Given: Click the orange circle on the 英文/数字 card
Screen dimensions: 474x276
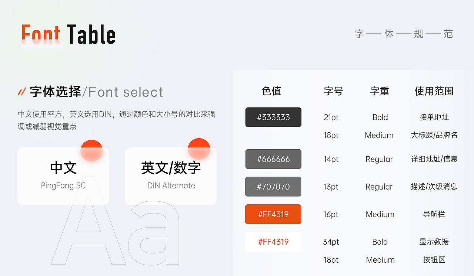Looking at the screenshot, I should click(199, 149).
